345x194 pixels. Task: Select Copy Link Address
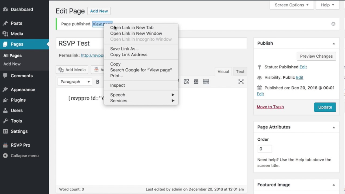141,55
